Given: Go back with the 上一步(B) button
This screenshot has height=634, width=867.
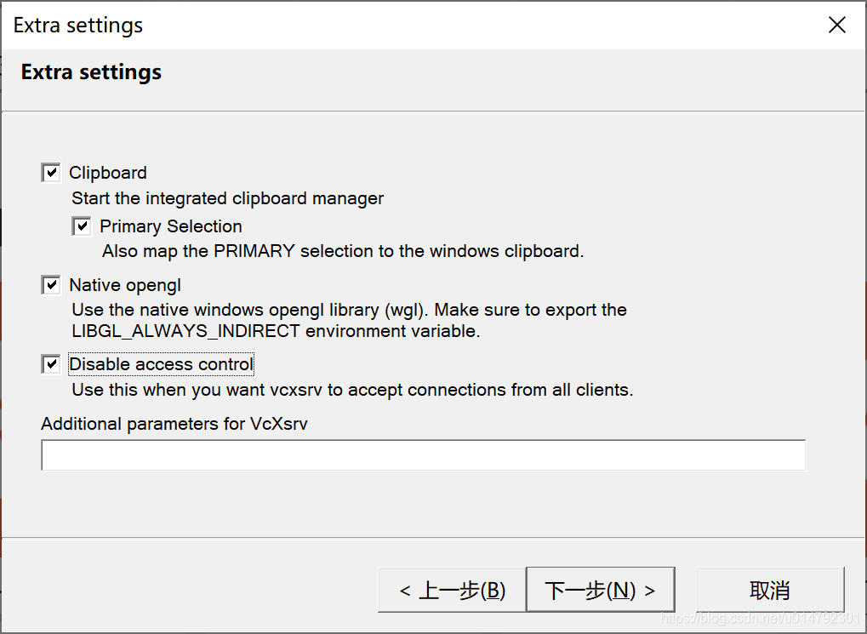Looking at the screenshot, I should [x=452, y=590].
